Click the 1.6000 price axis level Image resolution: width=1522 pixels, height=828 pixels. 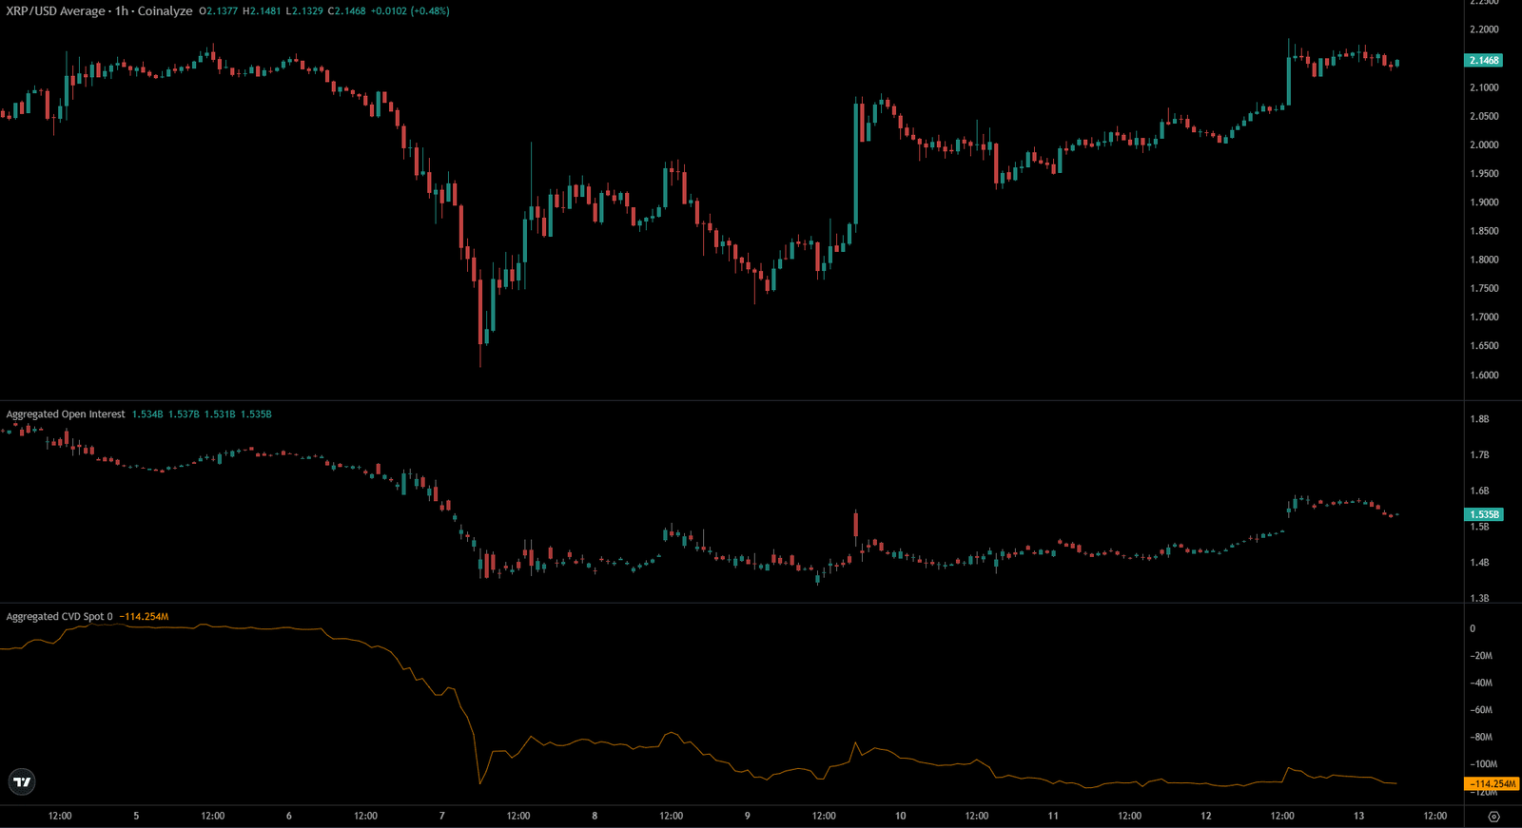[1484, 375]
